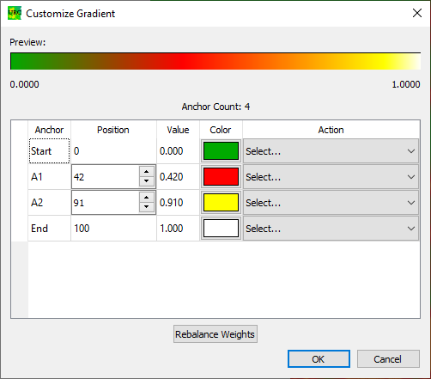Click the Anchor column header
Image resolution: width=431 pixels, height=379 pixels.
tap(49, 130)
